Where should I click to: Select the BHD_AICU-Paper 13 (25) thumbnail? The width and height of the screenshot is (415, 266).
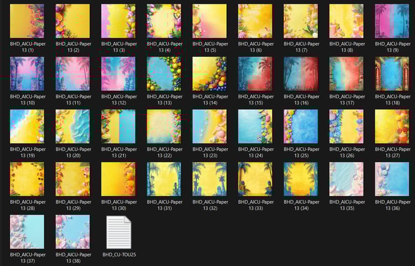pyautogui.click(x=301, y=126)
